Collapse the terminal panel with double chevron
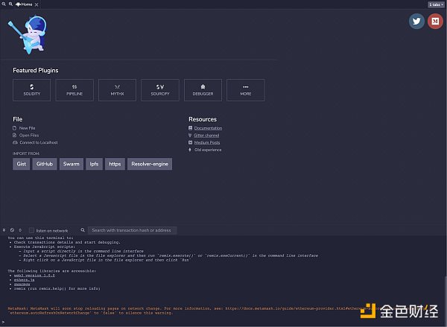The height and width of the screenshot is (327, 447). [4, 230]
